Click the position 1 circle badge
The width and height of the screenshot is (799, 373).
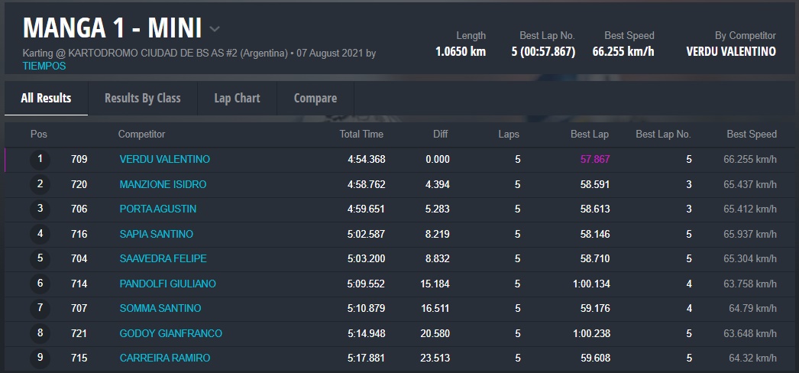[x=40, y=160]
